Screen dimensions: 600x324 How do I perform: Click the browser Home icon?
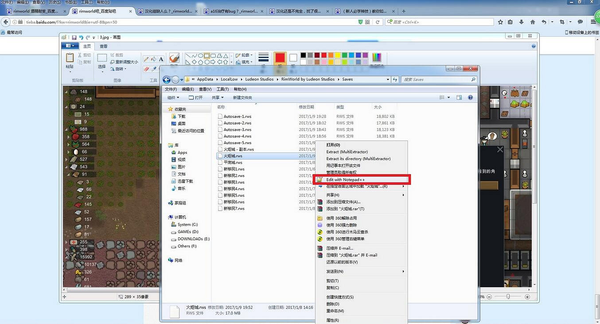(533, 22)
